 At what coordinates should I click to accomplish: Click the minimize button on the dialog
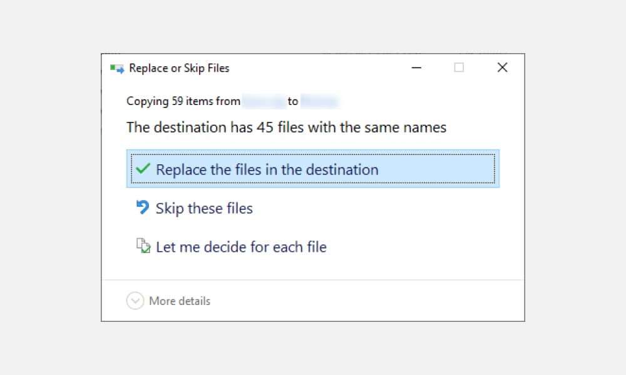[417, 67]
